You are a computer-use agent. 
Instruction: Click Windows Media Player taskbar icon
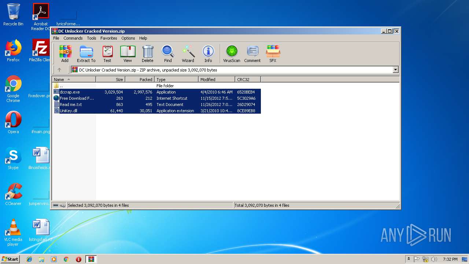[54, 259]
